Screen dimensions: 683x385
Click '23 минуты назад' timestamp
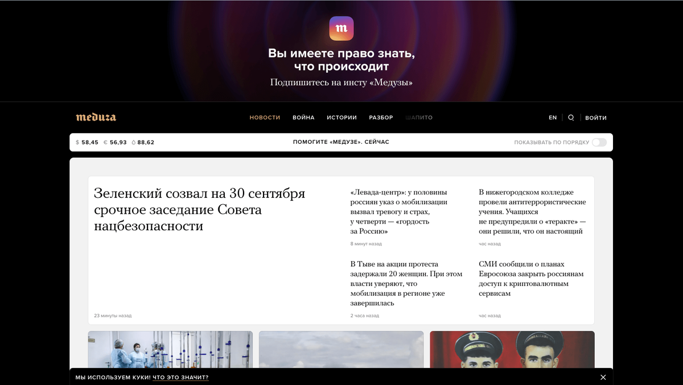tap(113, 316)
